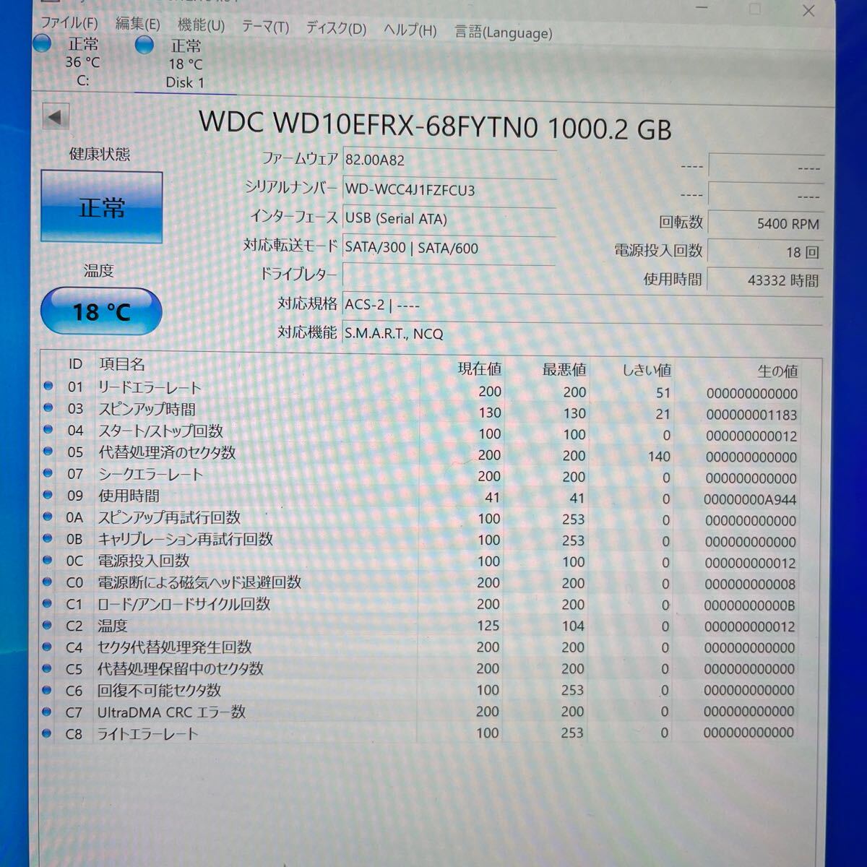Click the 項目名 column header
Screen dimensions: 867x867
pos(122,365)
